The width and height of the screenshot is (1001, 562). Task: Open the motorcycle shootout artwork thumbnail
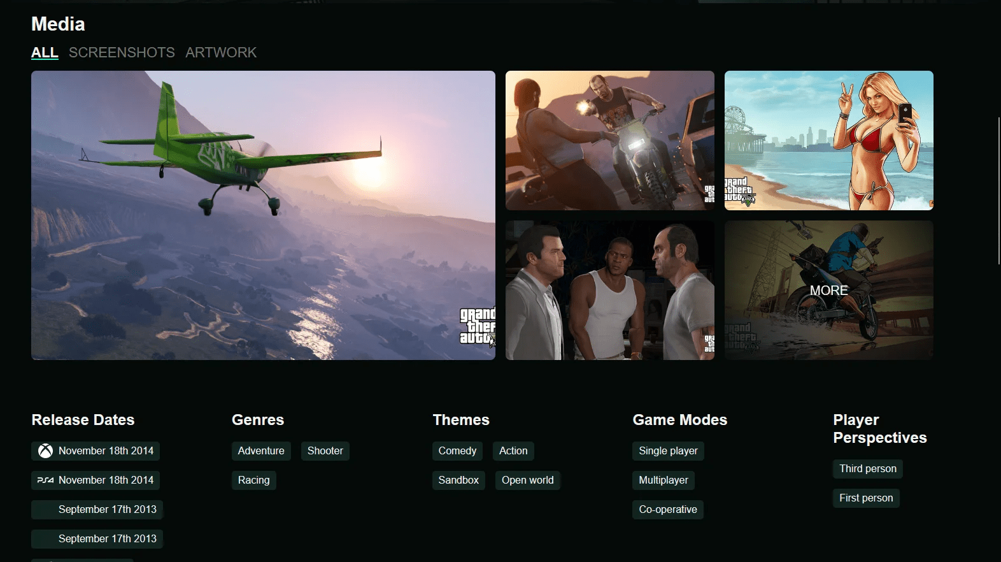pyautogui.click(x=610, y=140)
